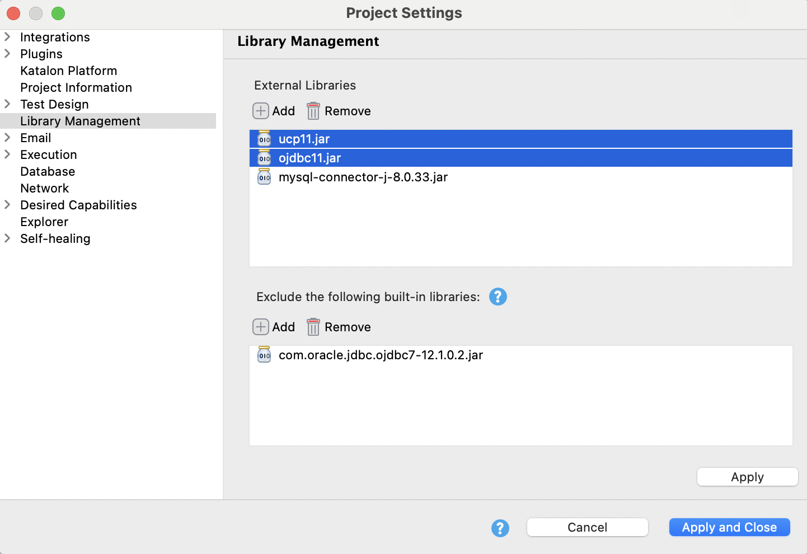Click Apply and Close button
Viewport: 807px width, 554px height.
[x=729, y=527]
